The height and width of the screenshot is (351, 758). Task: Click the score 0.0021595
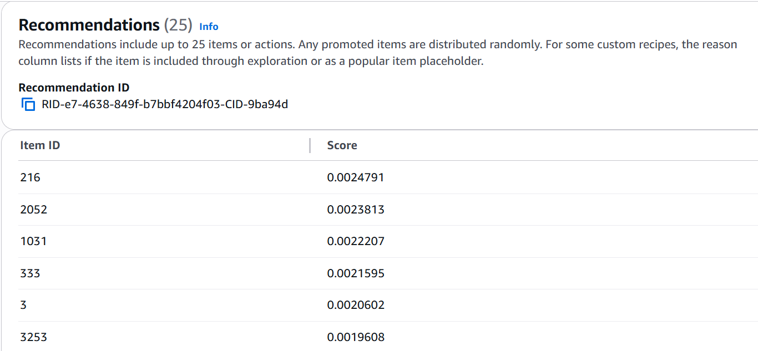point(355,273)
